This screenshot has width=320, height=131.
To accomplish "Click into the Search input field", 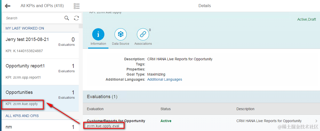I will pos(33,18).
